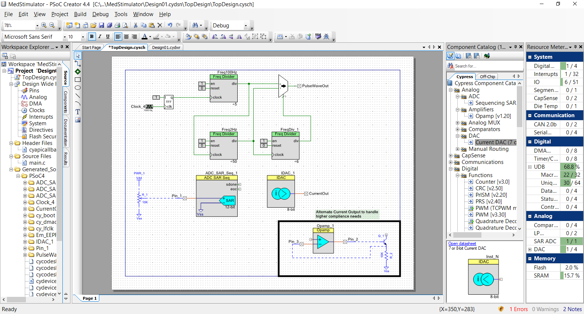Paste from clipboard
Viewport: 584px width, 314px height.
point(151,25)
